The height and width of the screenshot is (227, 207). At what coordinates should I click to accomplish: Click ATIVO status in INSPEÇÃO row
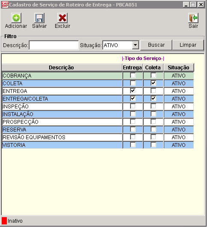tap(179, 106)
